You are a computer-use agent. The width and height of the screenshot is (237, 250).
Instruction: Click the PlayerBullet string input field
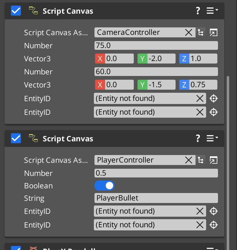click(156, 198)
